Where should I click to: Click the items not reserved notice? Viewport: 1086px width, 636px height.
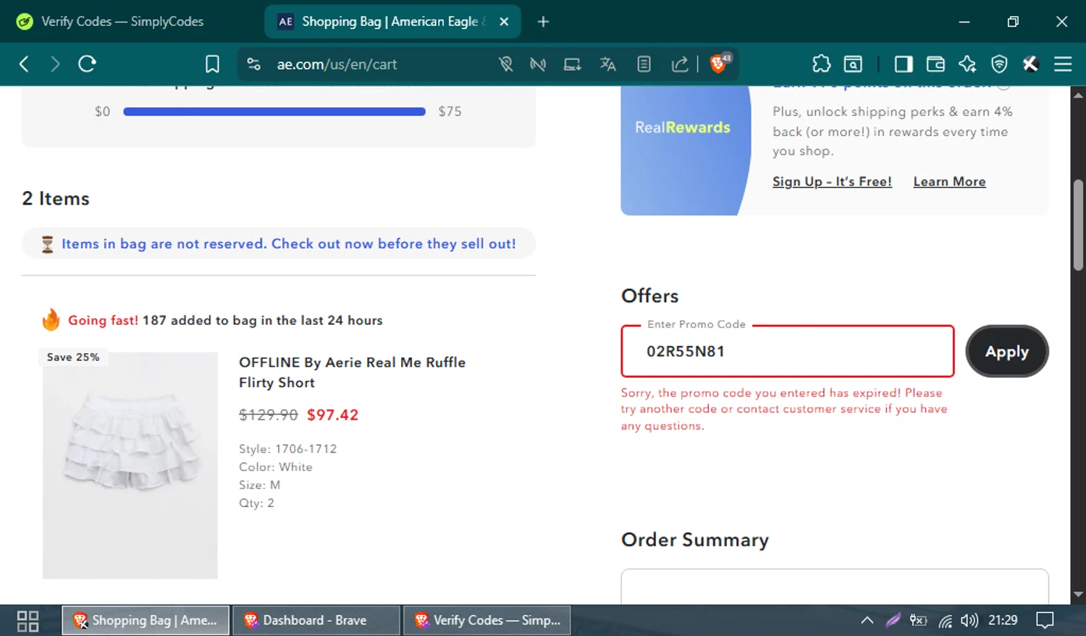click(x=278, y=244)
